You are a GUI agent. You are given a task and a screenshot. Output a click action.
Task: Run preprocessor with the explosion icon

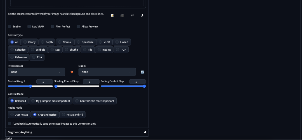point(72,72)
